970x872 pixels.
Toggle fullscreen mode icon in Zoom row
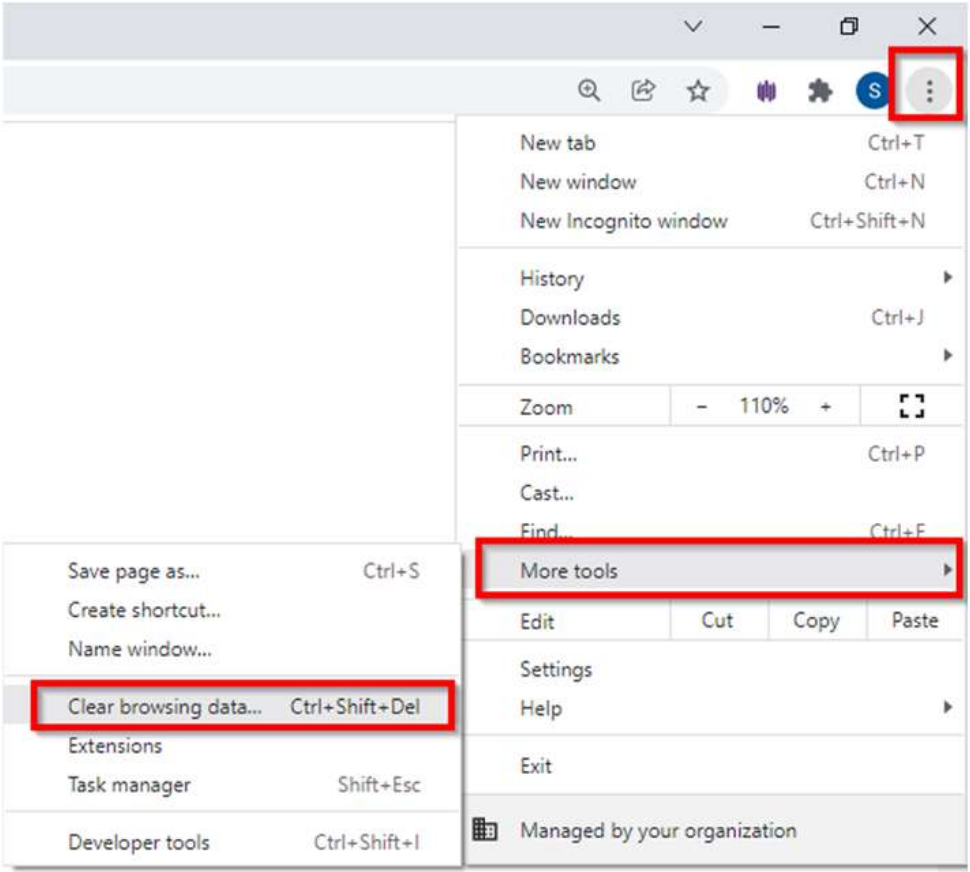[x=911, y=406]
